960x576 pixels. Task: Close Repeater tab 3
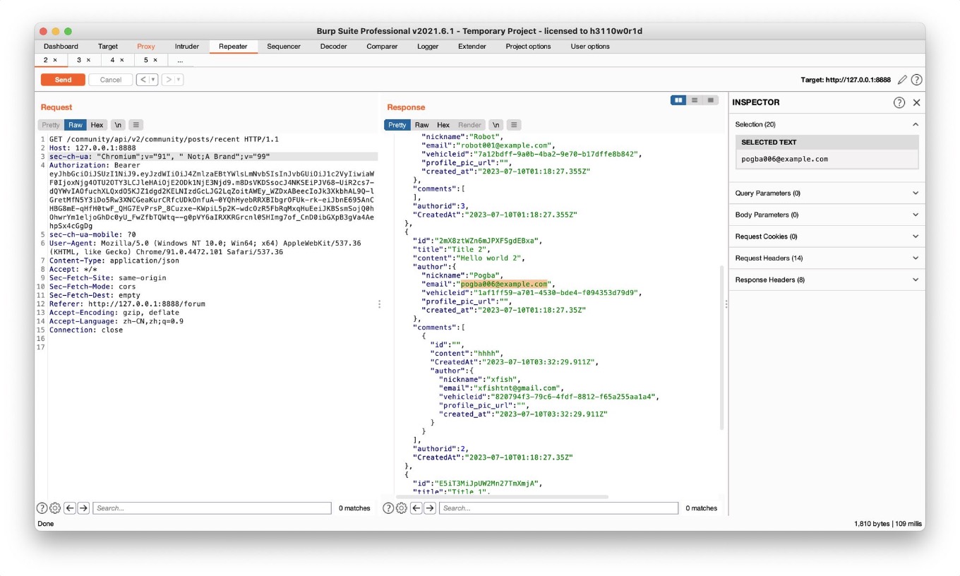click(x=88, y=60)
